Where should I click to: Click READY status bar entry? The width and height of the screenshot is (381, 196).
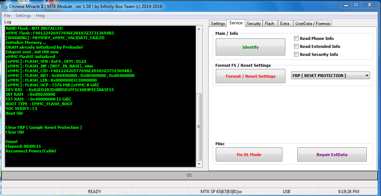(x=94, y=191)
